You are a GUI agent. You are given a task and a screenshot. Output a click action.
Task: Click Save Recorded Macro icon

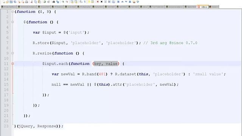113,2
